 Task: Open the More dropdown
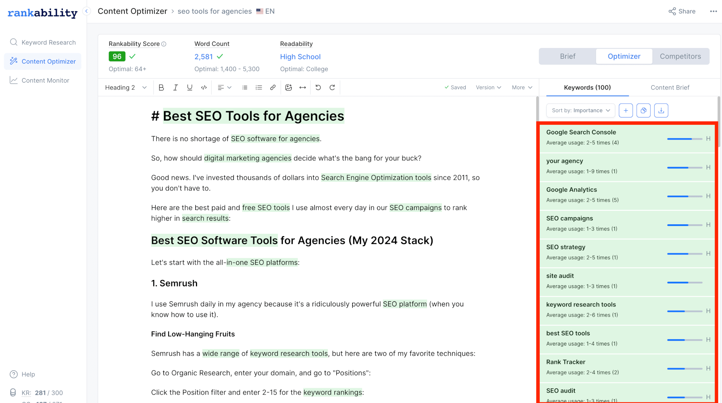pos(522,87)
